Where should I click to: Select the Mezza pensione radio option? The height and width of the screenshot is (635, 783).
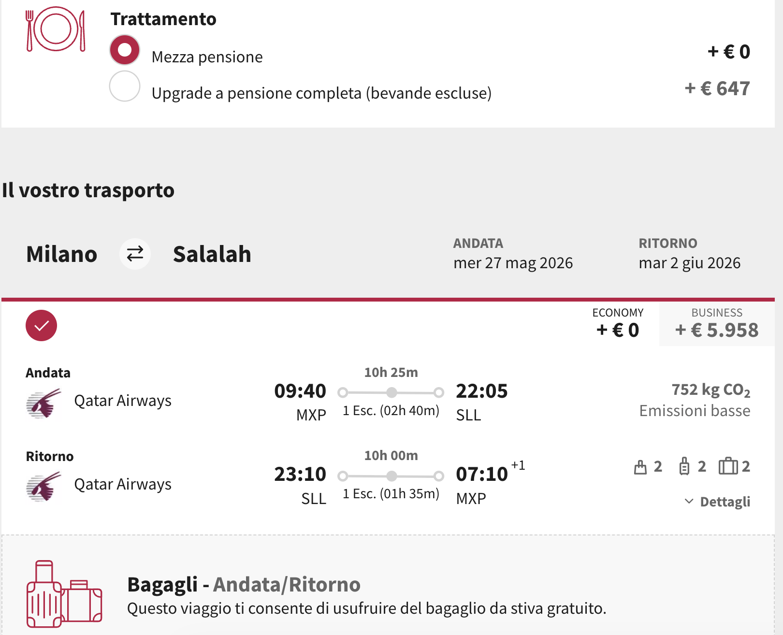(125, 50)
